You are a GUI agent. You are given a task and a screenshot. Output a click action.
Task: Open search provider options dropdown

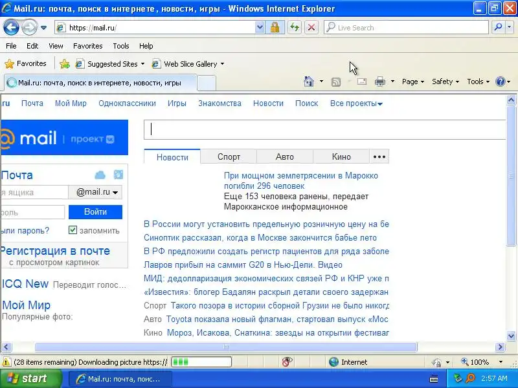[x=510, y=27]
